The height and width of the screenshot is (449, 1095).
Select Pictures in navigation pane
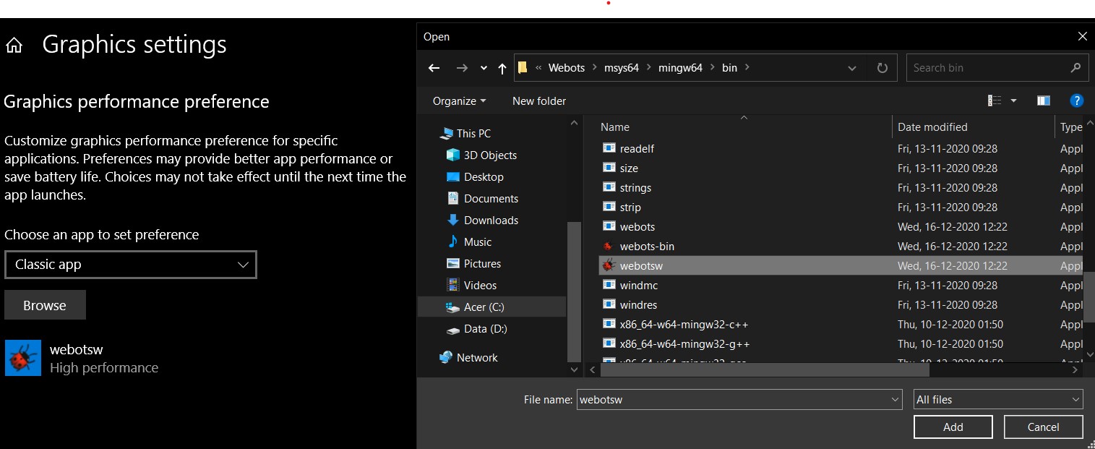tap(482, 264)
